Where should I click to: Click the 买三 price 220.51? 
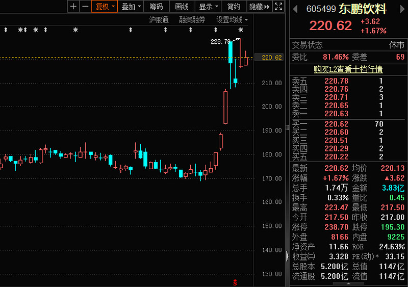coord(336,141)
